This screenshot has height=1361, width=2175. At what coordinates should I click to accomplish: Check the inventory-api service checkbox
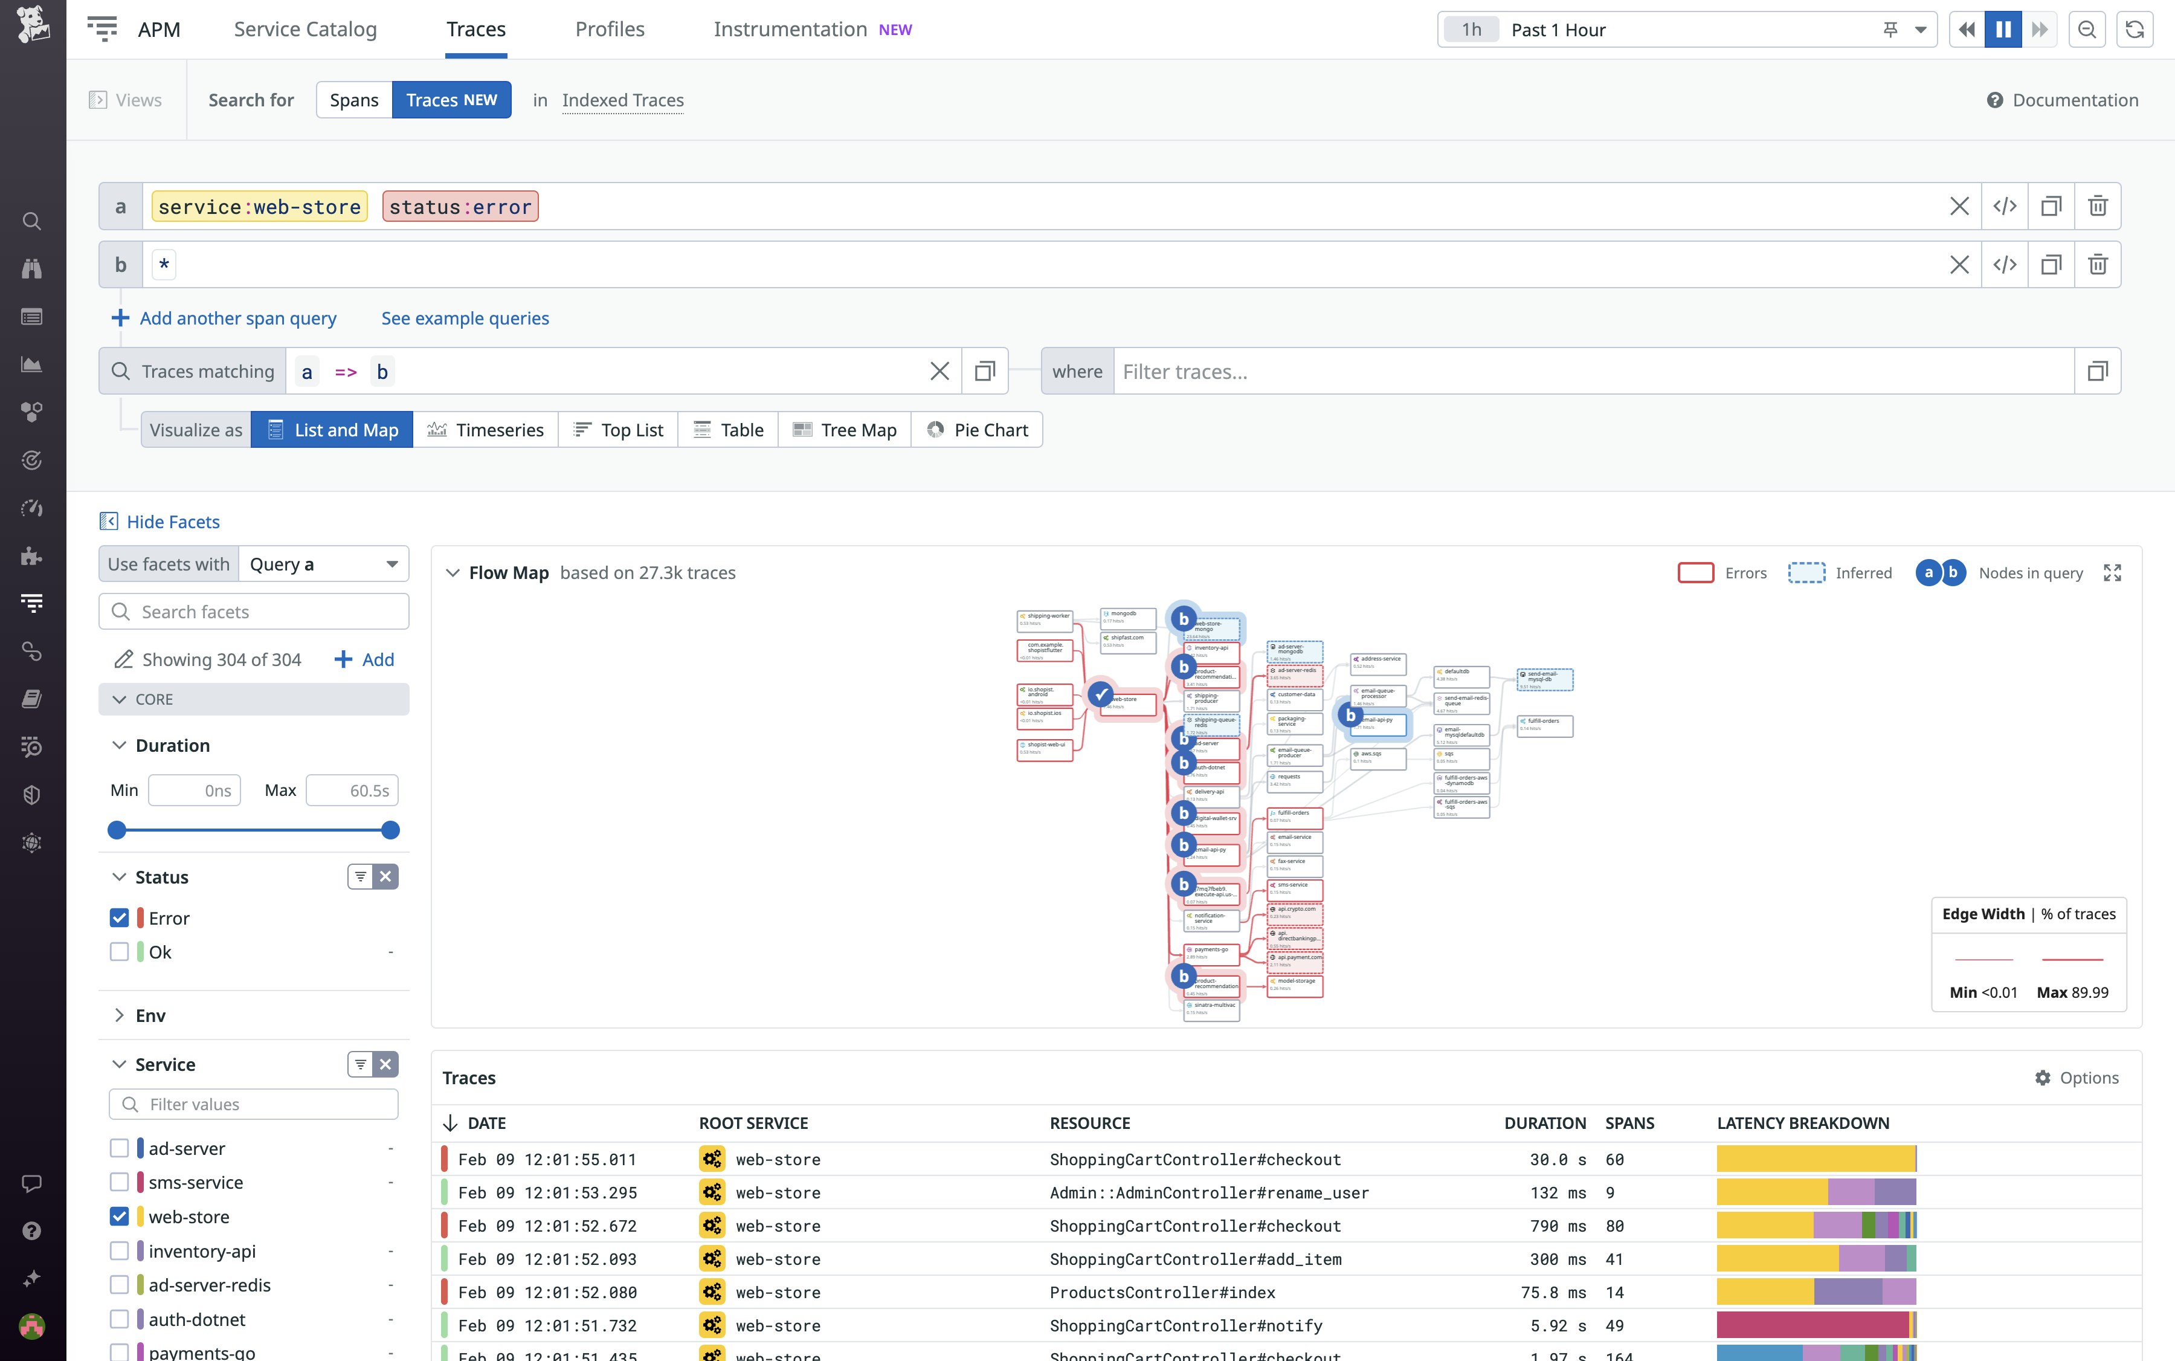point(119,1250)
